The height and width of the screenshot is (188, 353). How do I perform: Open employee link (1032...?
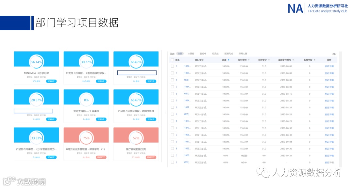(x=187, y=149)
